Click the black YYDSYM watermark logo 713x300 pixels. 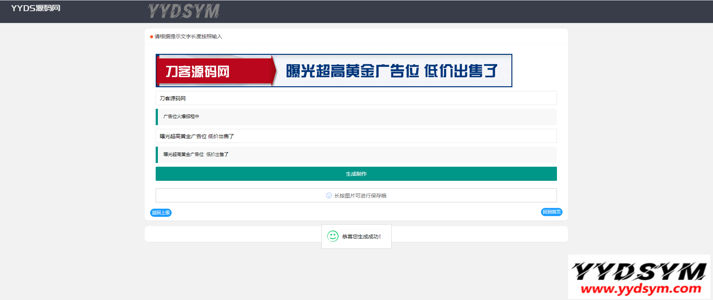click(x=639, y=271)
